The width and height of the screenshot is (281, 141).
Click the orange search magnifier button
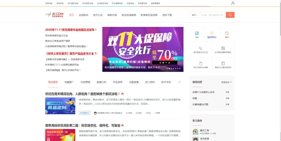[x=230, y=15]
